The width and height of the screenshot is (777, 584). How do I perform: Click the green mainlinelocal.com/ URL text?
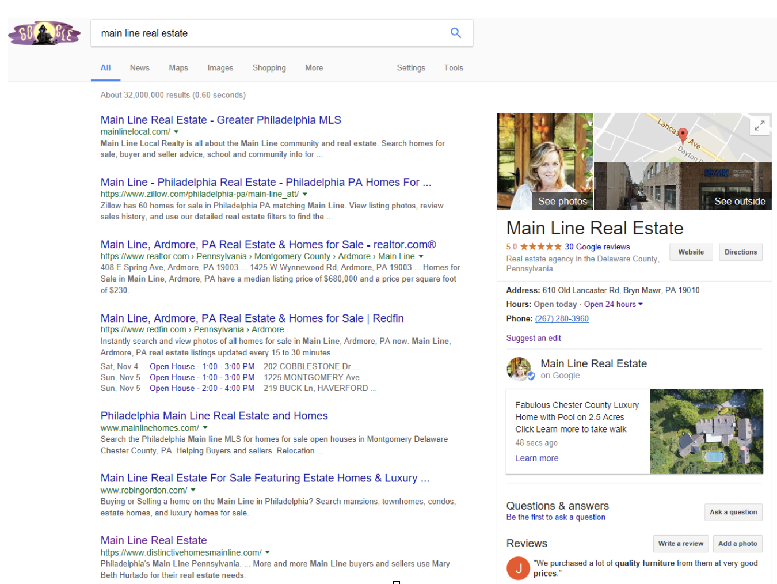tap(135, 132)
